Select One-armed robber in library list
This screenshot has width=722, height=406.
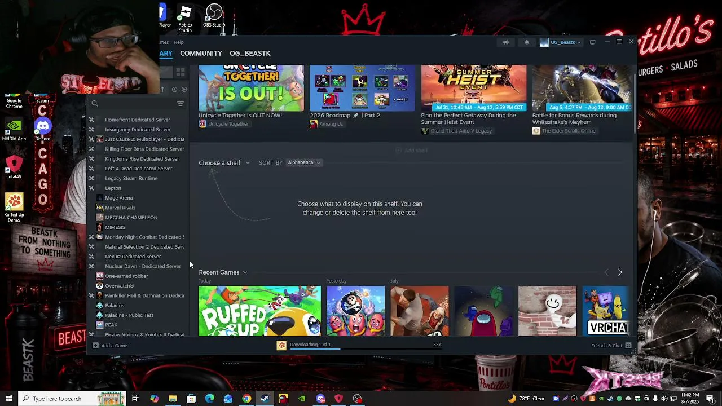coord(126,276)
